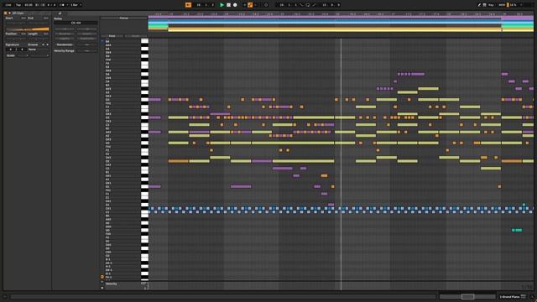Click Set next to clip End
The width and height of the screenshot is (537, 302).
click(x=46, y=18)
